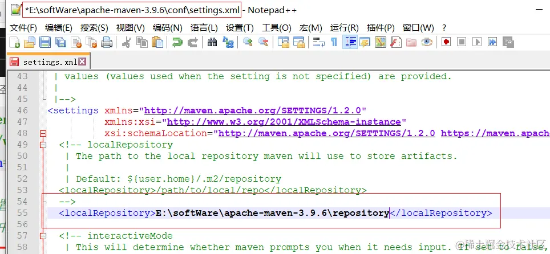This screenshot has width=550, height=254.
Task: Click the bold E:\softWare\apache-maven-3.9.6\repository path
Action: pyautogui.click(x=272, y=213)
